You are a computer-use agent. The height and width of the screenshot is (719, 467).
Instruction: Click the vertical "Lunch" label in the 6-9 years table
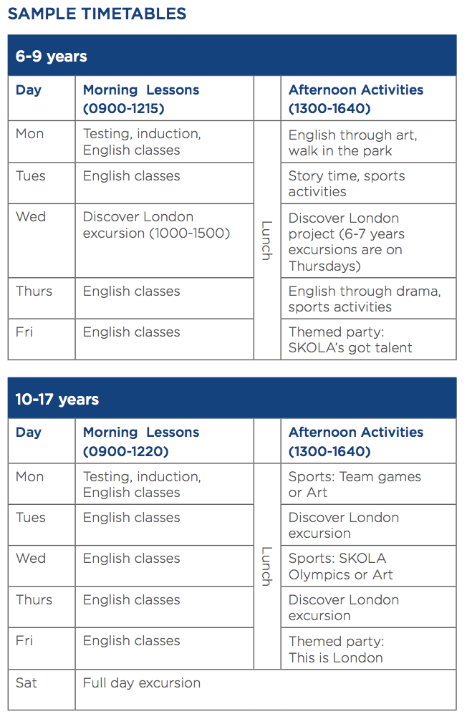pyautogui.click(x=266, y=240)
